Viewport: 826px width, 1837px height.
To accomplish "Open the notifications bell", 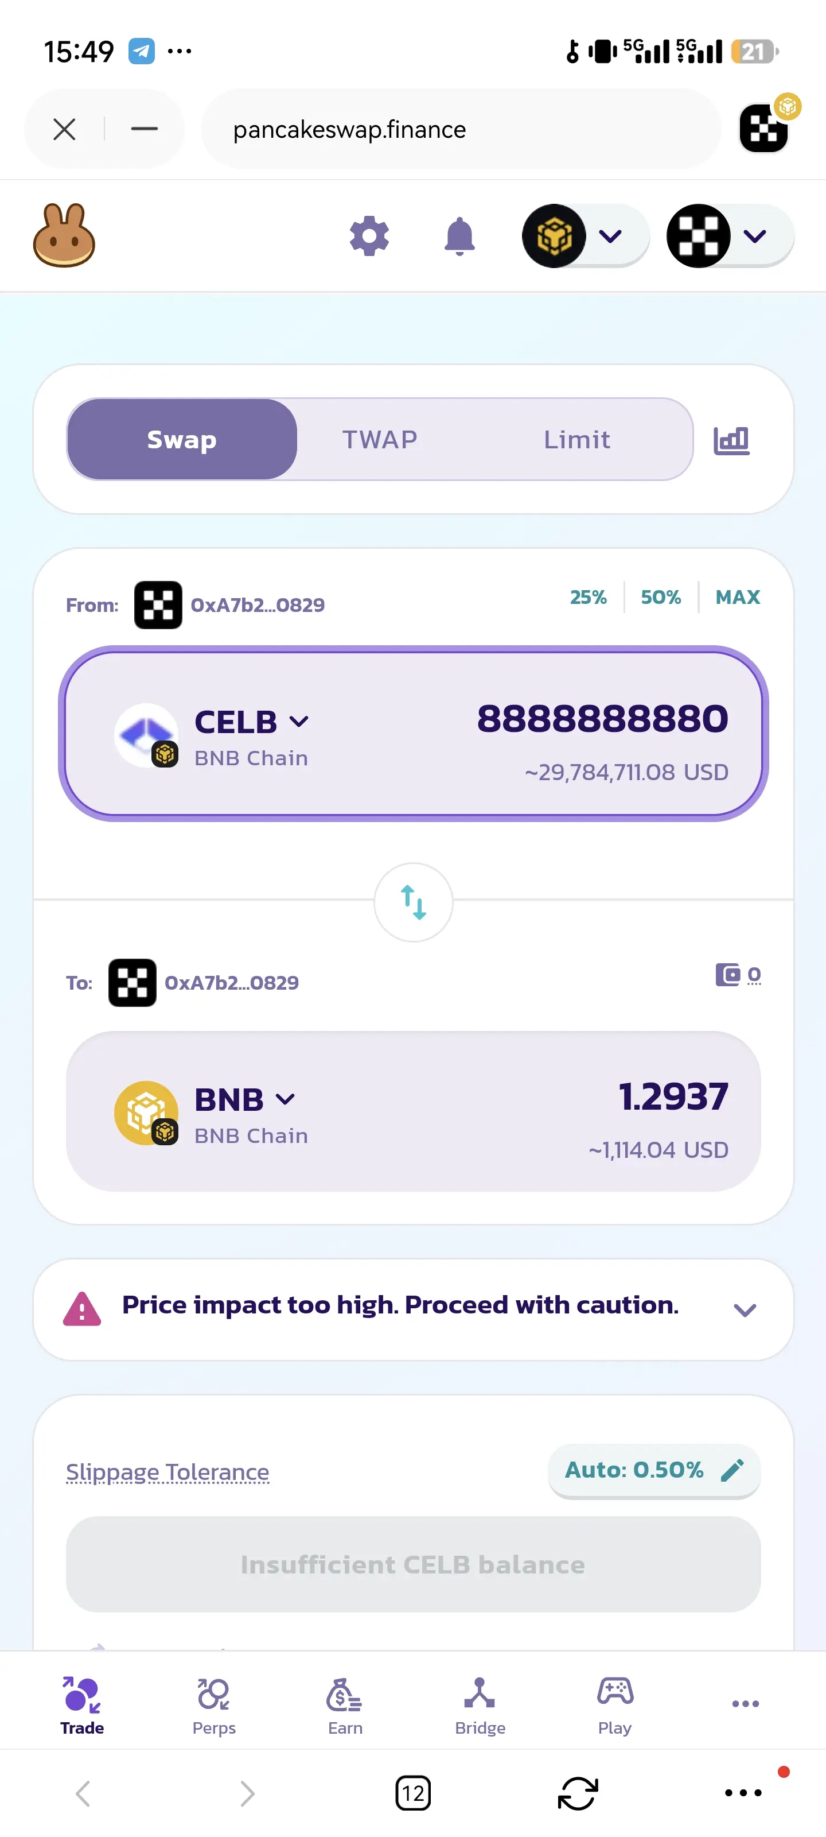I will [x=459, y=236].
